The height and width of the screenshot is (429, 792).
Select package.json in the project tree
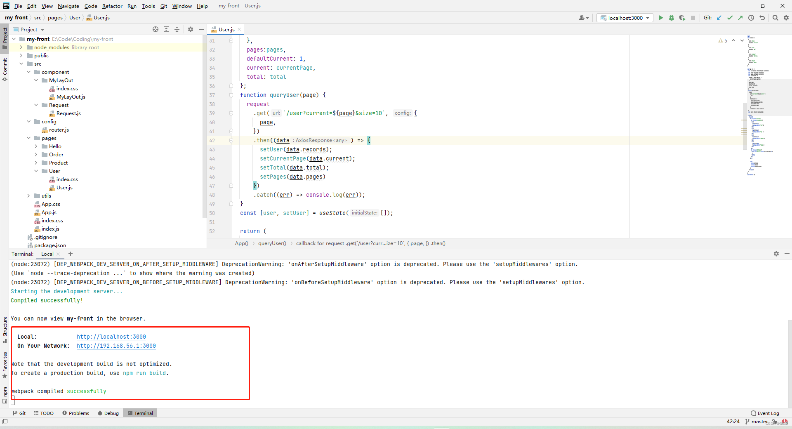(50, 245)
